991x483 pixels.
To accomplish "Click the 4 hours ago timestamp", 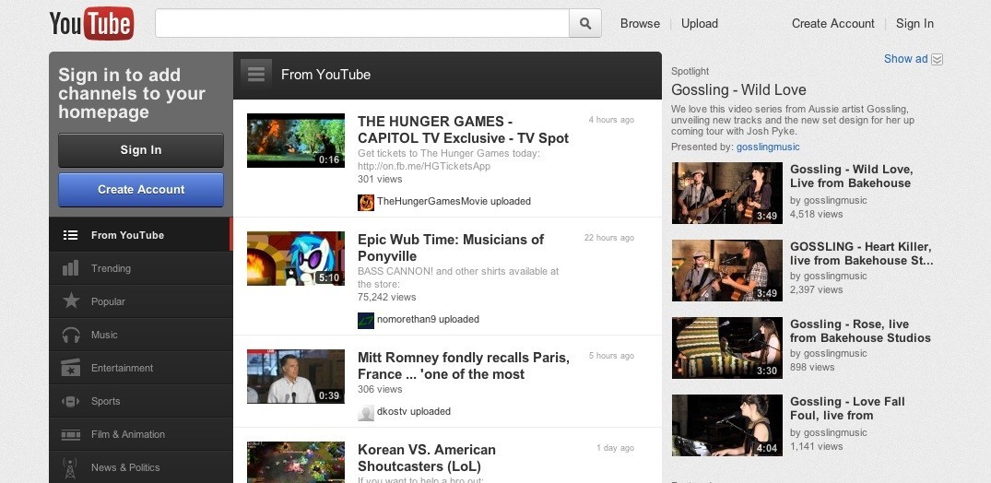I will pyautogui.click(x=611, y=120).
